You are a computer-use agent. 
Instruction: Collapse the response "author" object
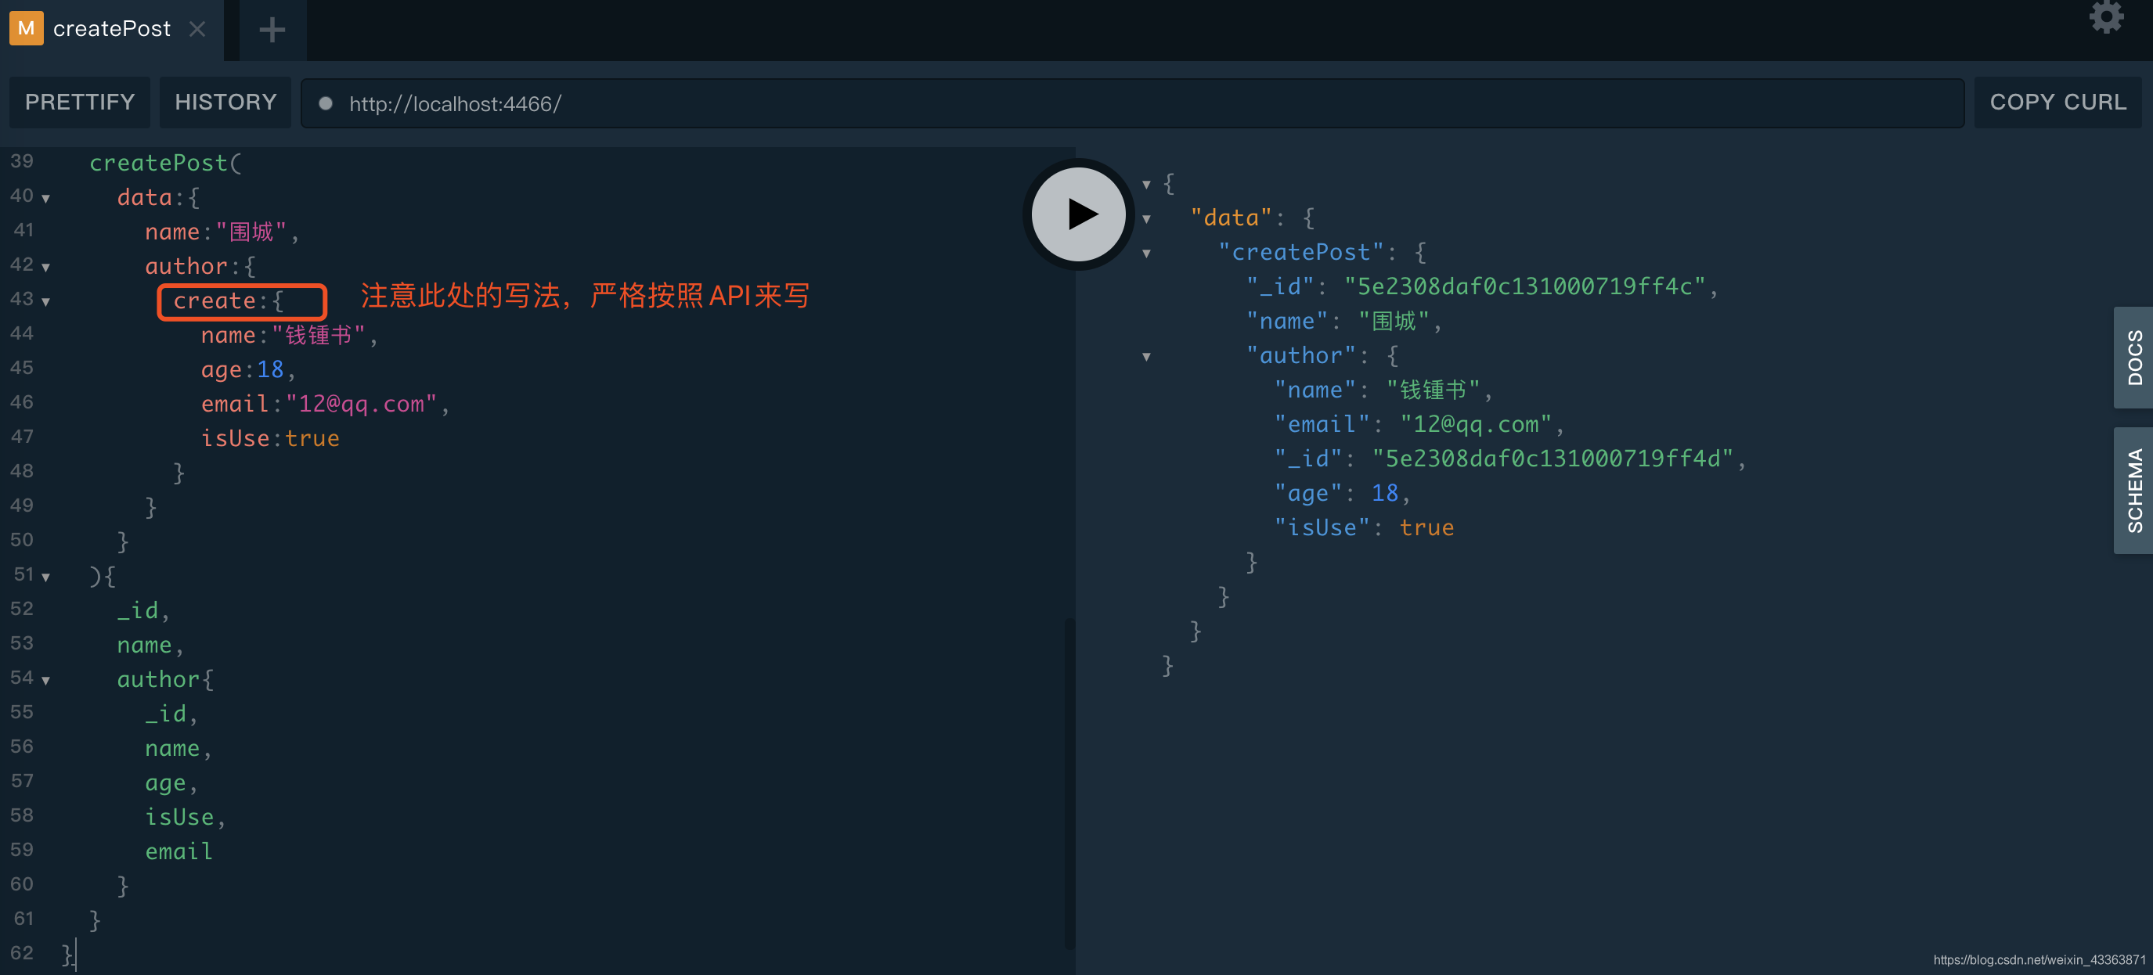click(x=1147, y=357)
